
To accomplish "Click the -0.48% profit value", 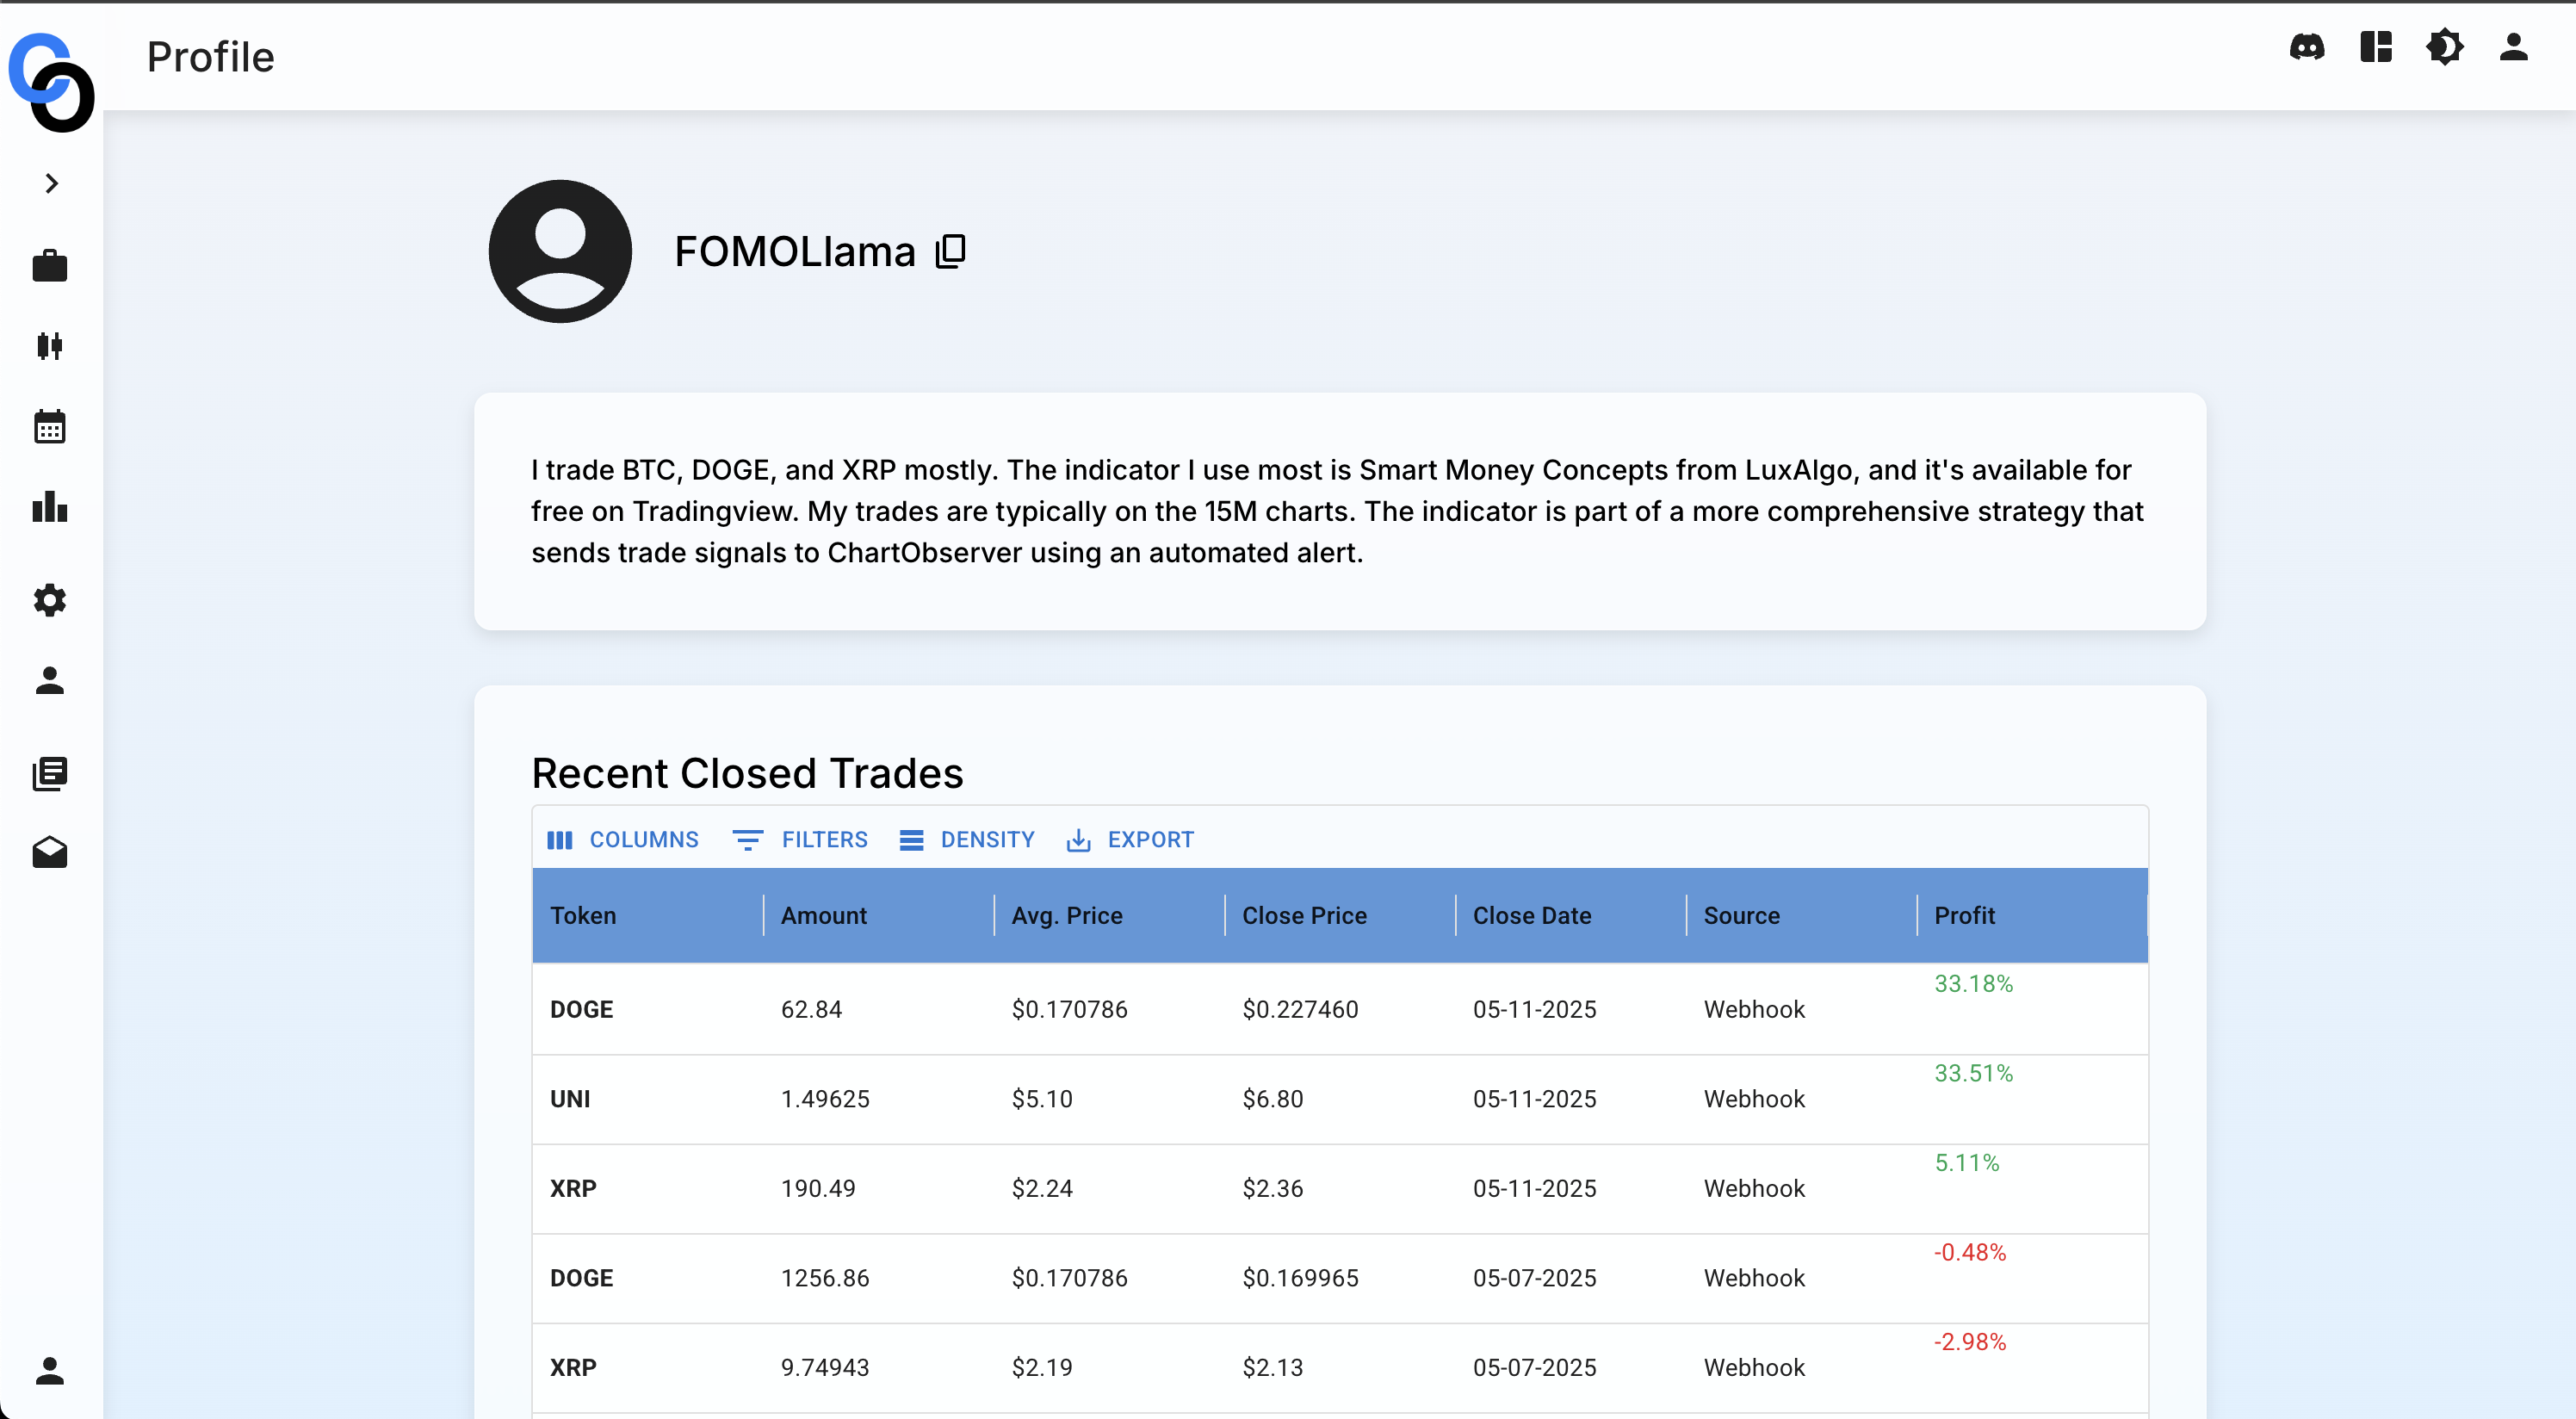I will 1969,1253.
